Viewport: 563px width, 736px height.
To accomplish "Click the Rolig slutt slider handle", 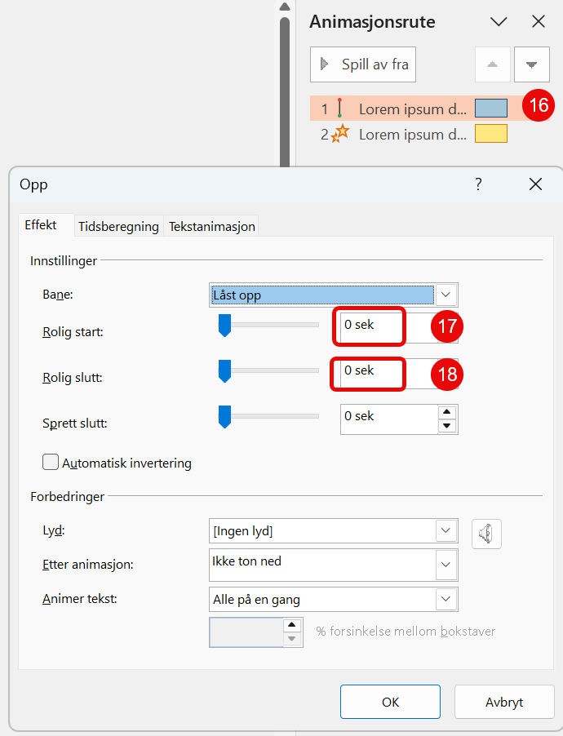I will [x=225, y=370].
